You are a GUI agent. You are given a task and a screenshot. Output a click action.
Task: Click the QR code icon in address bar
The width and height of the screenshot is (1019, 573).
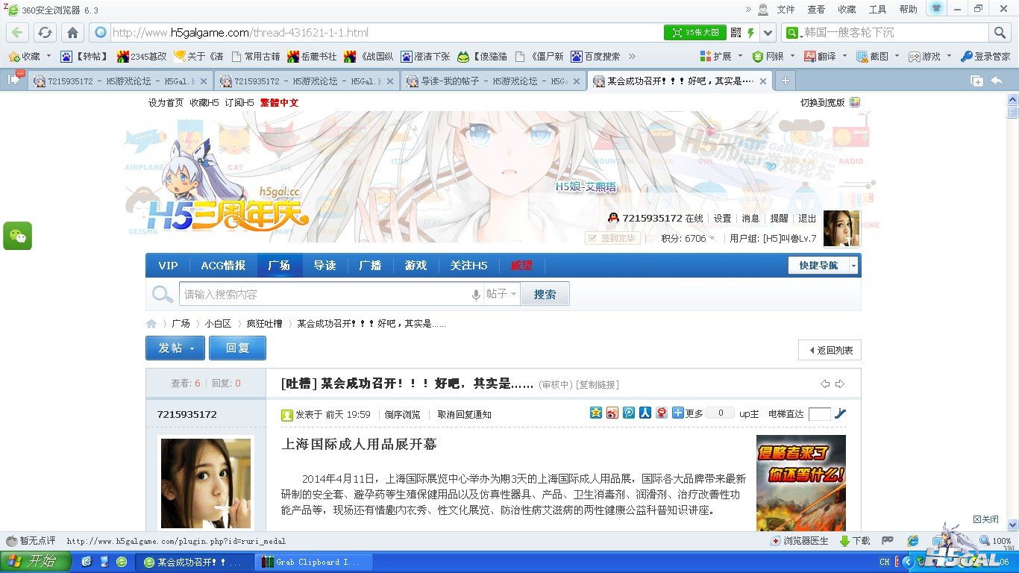[736, 33]
